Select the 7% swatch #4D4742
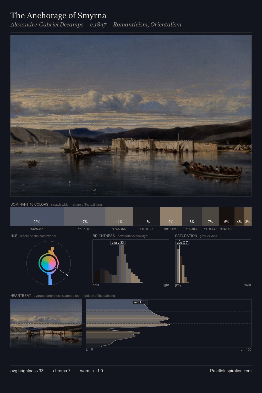This screenshot has height=393, width=262. 210,216
